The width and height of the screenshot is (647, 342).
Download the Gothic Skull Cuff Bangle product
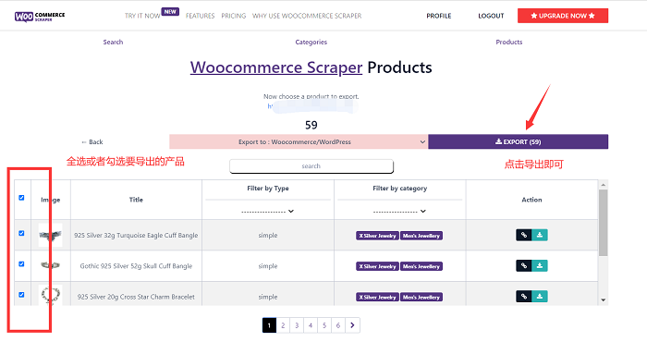pos(539,265)
